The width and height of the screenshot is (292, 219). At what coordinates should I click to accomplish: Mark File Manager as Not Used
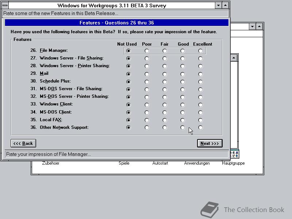click(x=128, y=51)
